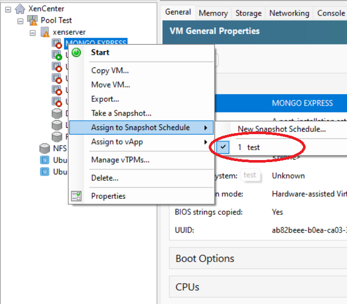This screenshot has width=347, height=304.
Task: Select the Pool Test tree label
Action: (x=56, y=20)
